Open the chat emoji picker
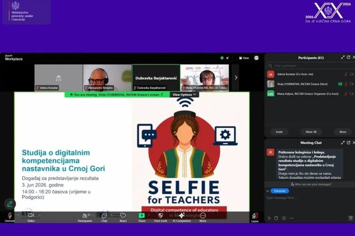This screenshot has height=236, width=355. (x=284, y=218)
